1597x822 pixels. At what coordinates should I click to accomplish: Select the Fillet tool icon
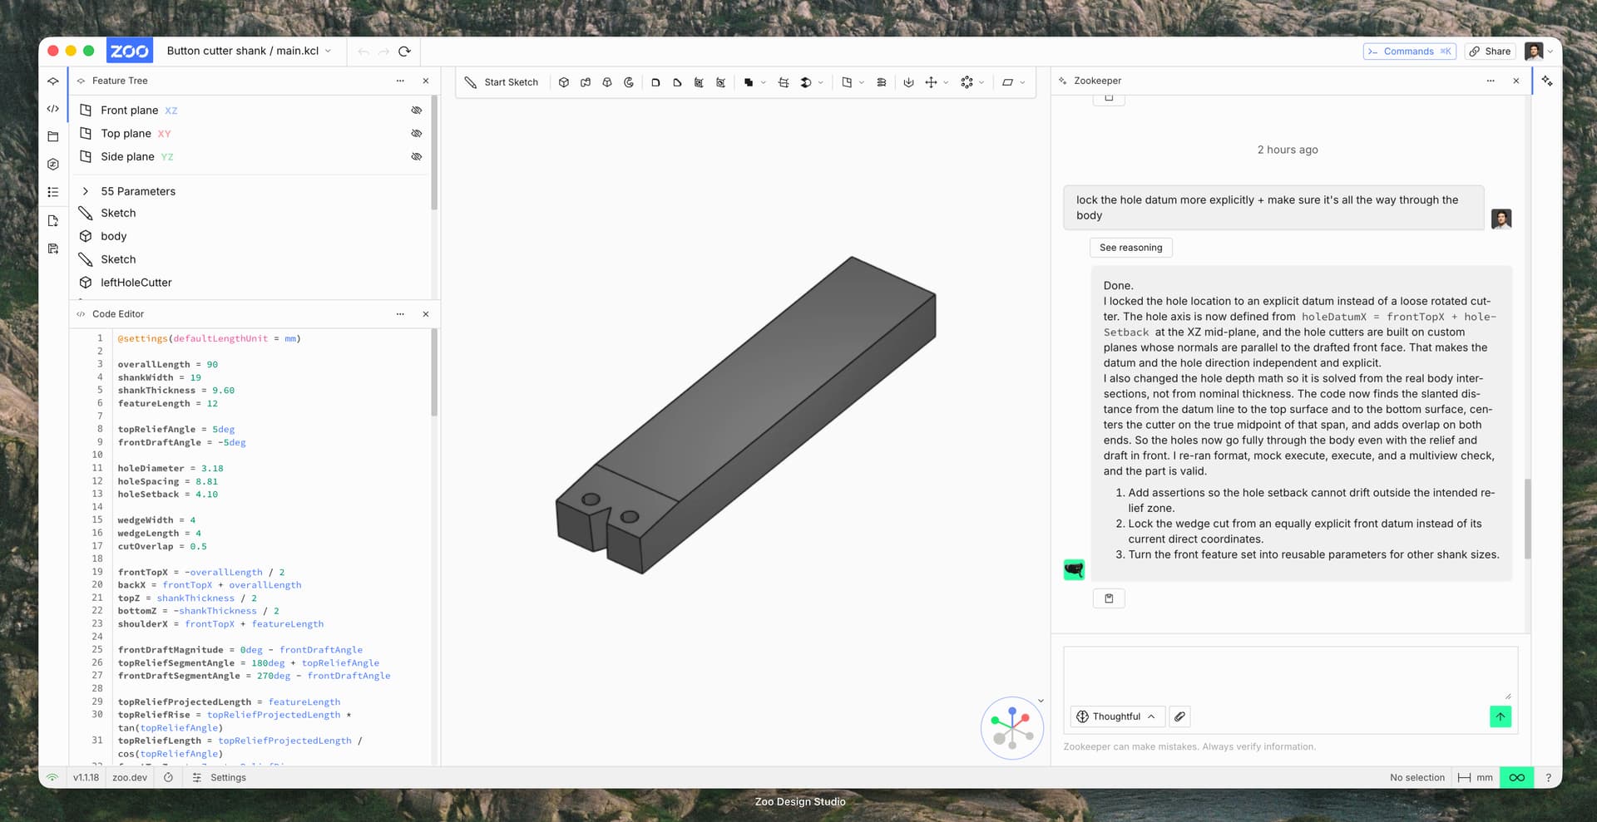[x=655, y=82]
